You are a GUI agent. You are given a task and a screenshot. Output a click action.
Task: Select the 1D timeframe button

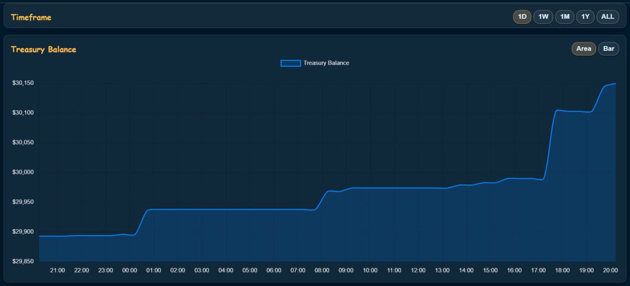[522, 17]
